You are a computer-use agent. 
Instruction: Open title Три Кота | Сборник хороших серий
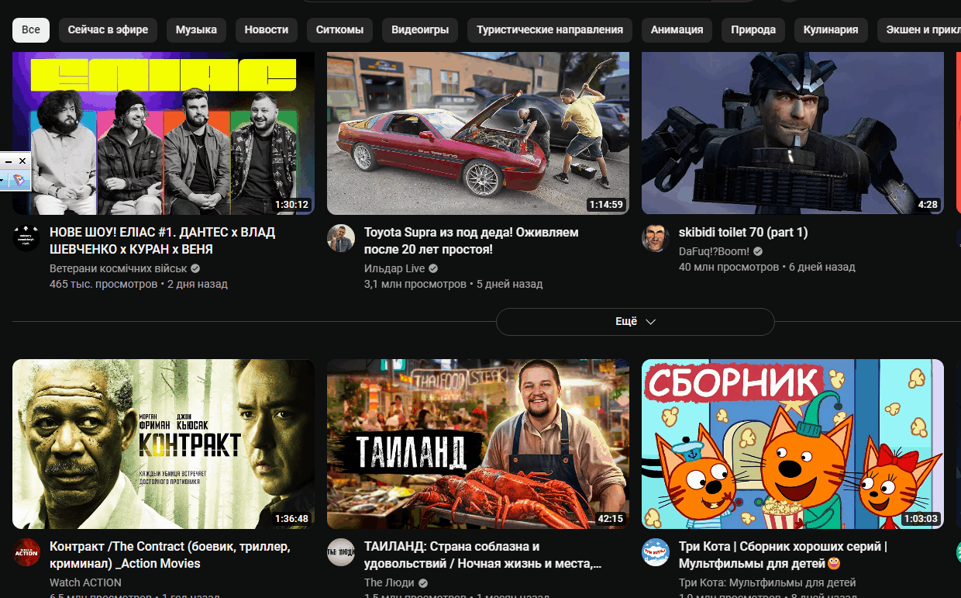[x=783, y=555]
